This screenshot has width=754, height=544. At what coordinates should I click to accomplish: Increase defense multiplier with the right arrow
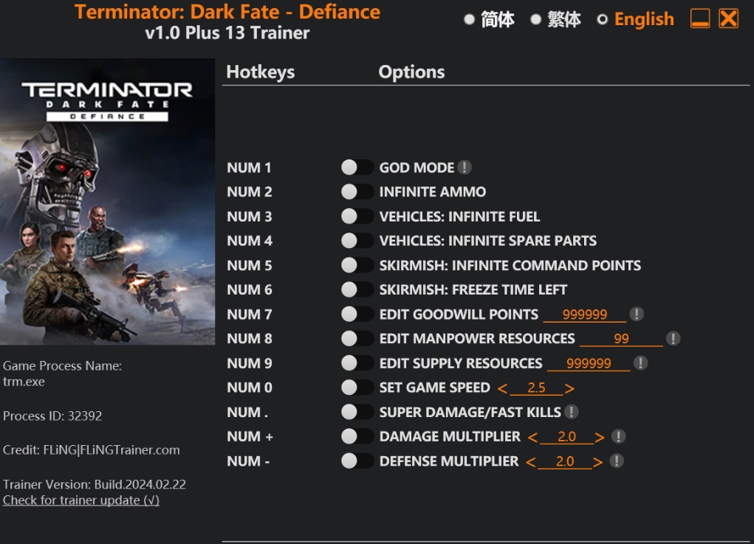coord(597,462)
